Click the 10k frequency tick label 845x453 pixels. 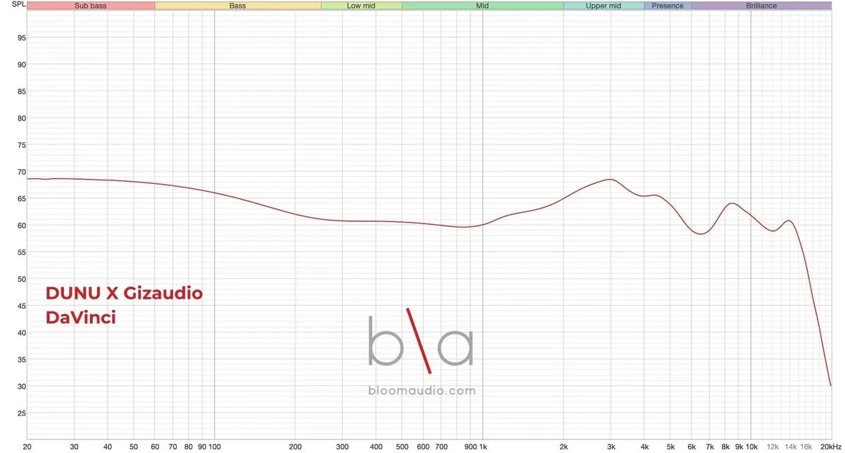(x=751, y=447)
